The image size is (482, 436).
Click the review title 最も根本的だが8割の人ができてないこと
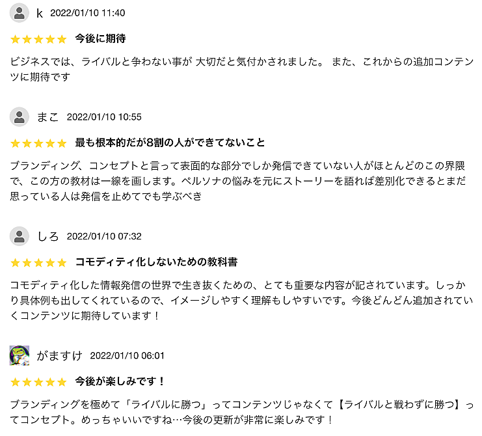pyautogui.click(x=170, y=143)
